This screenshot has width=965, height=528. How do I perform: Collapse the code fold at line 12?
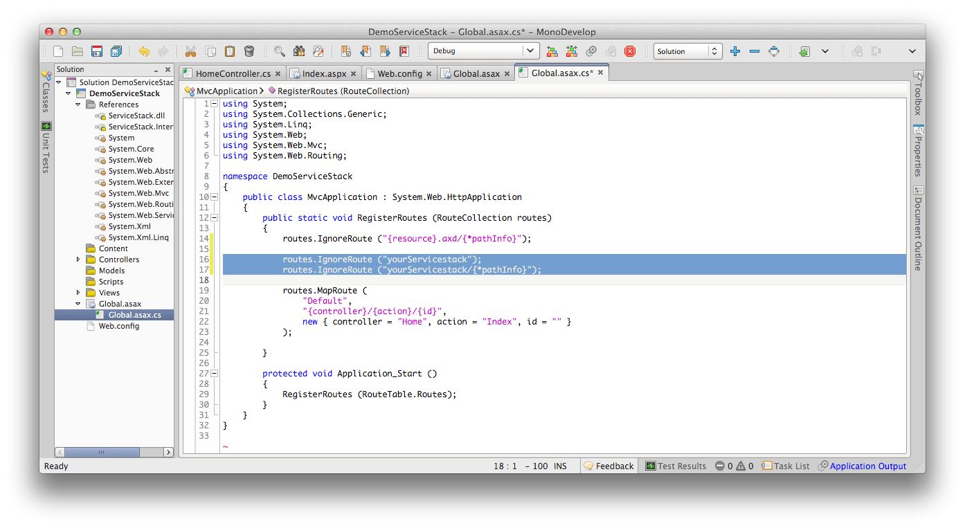[x=215, y=217]
